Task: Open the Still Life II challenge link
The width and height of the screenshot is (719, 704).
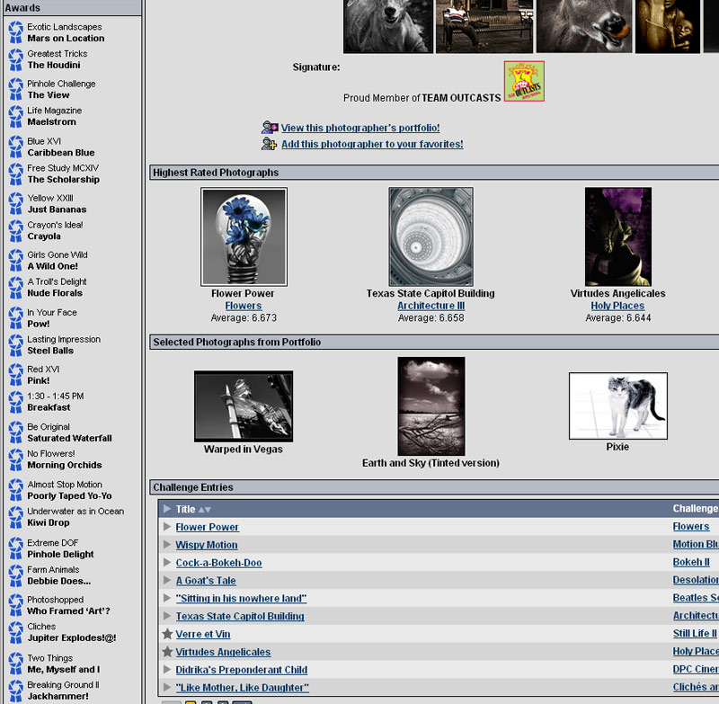Action: [695, 634]
